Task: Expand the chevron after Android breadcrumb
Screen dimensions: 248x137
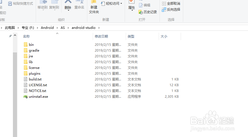Action: 57,28
